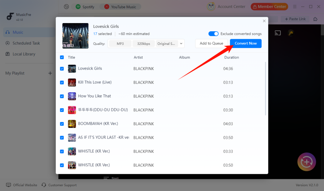The width and height of the screenshot is (324, 191).
Task: Click the back/refresh arrow icon in top bar
Action: pyautogui.click(x=66, y=7)
